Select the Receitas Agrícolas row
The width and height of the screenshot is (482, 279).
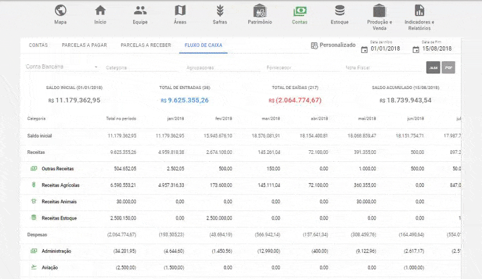click(60, 185)
